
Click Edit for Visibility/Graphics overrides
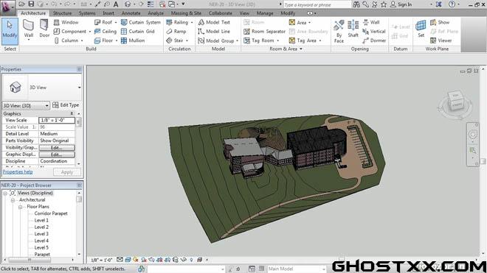point(57,147)
